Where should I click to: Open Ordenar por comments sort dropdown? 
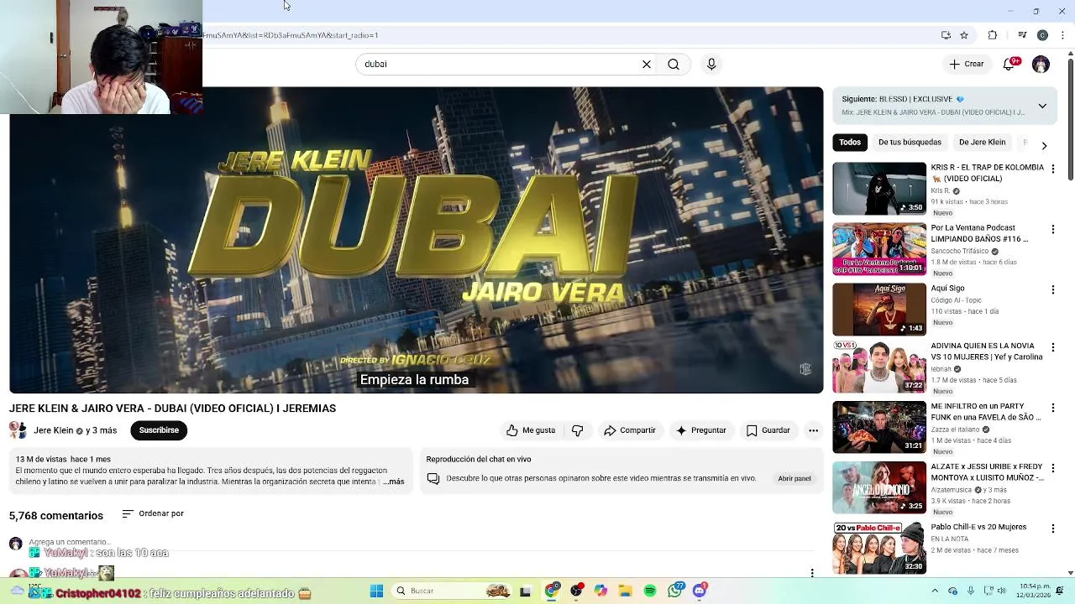coord(153,513)
